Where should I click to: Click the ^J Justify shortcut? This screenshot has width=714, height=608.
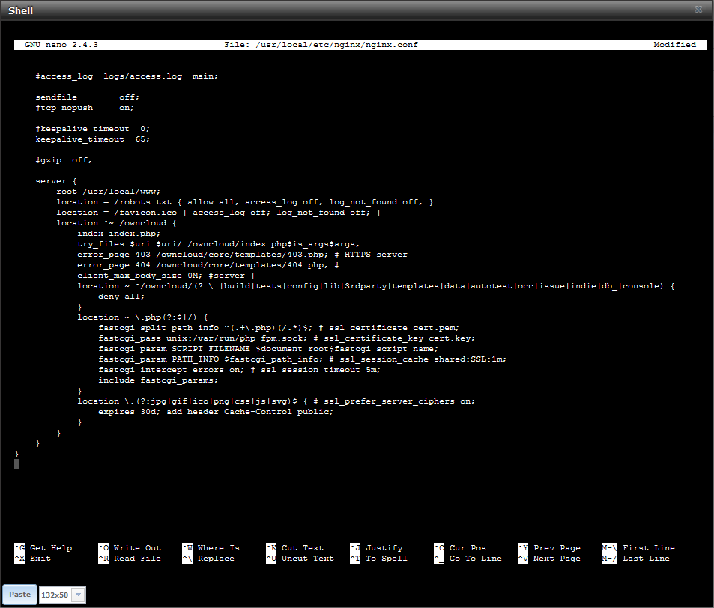377,548
